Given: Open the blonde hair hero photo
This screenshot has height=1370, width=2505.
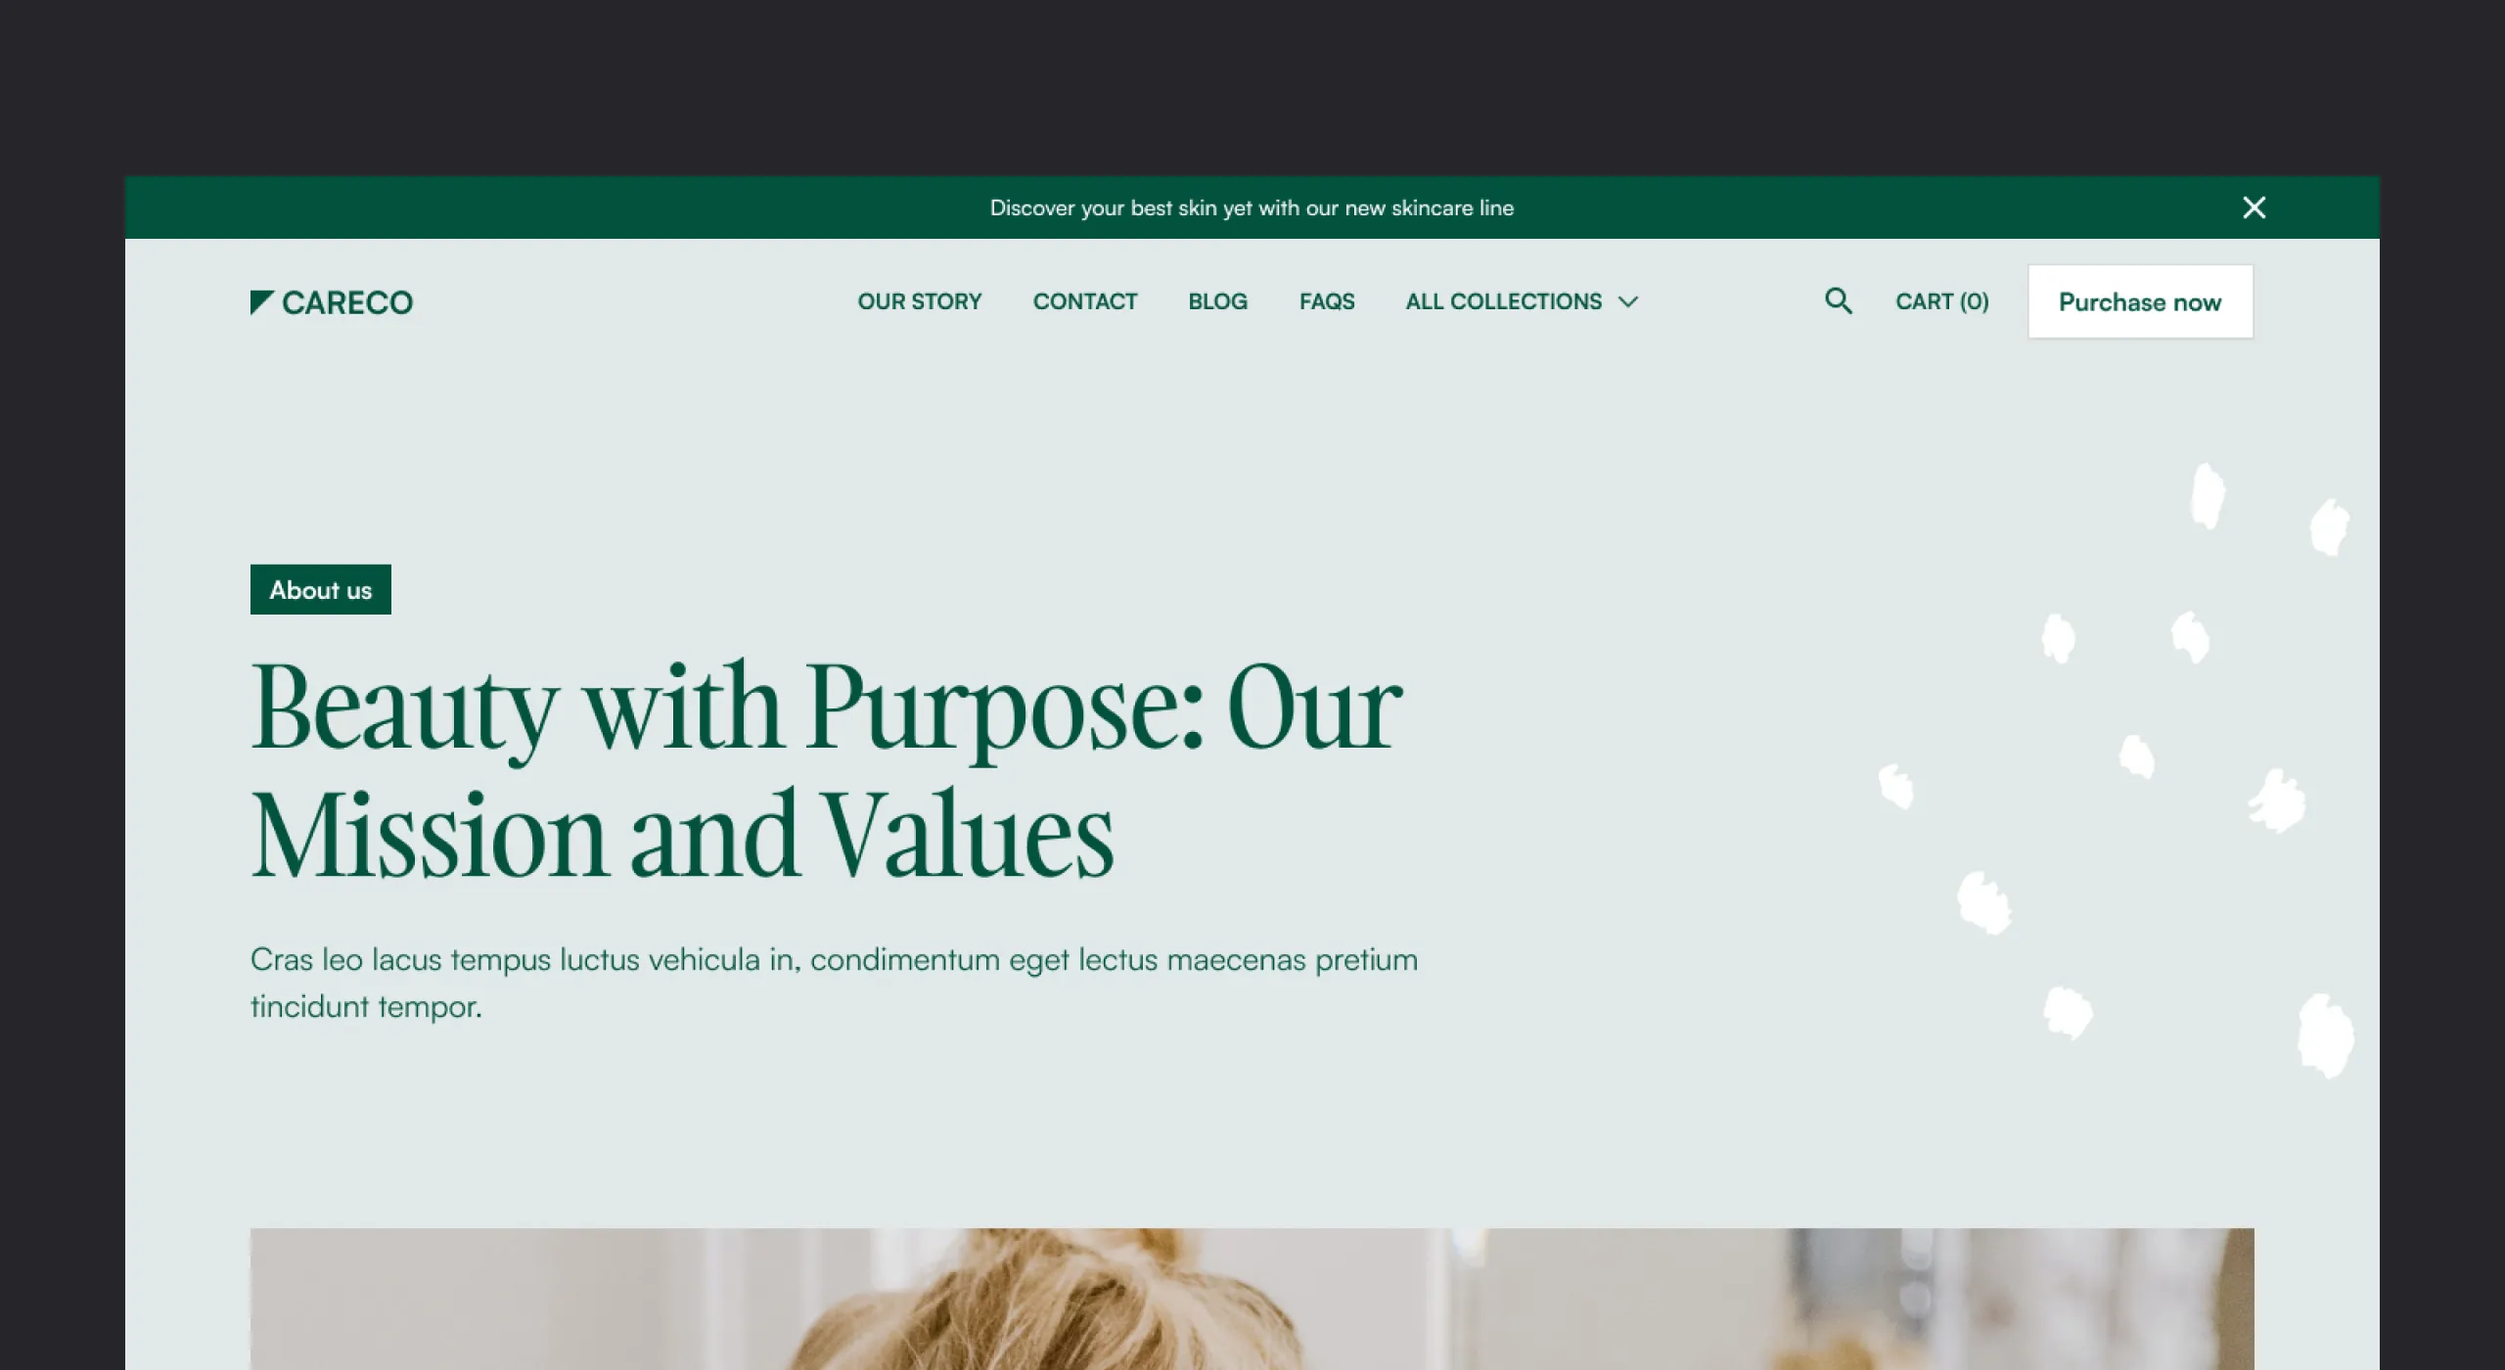Looking at the screenshot, I should (x=1252, y=1299).
